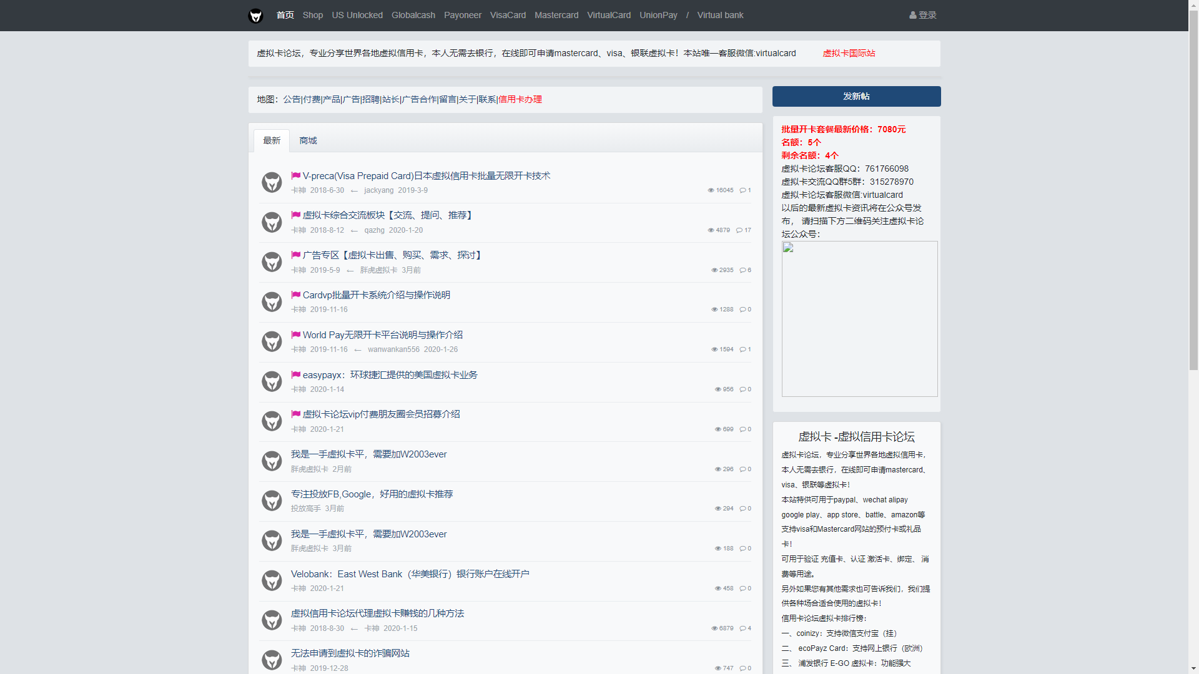The width and height of the screenshot is (1199, 674).
Task: Open the 信用卡办理 link in map row
Action: point(520,100)
